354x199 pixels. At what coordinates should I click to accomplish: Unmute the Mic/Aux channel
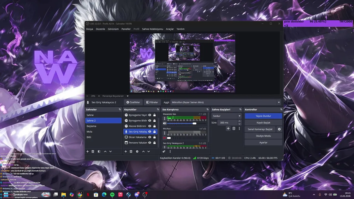click(165, 138)
